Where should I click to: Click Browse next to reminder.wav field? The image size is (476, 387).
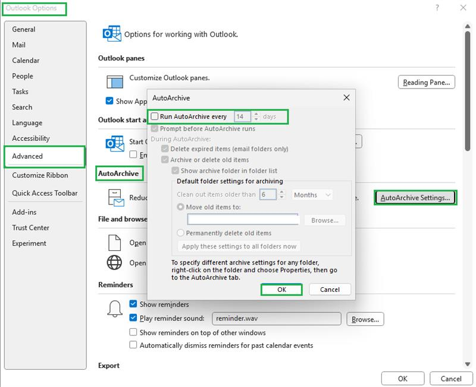(x=365, y=319)
